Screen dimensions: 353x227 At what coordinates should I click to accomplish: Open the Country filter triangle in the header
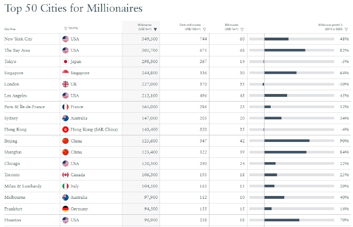click(66, 28)
